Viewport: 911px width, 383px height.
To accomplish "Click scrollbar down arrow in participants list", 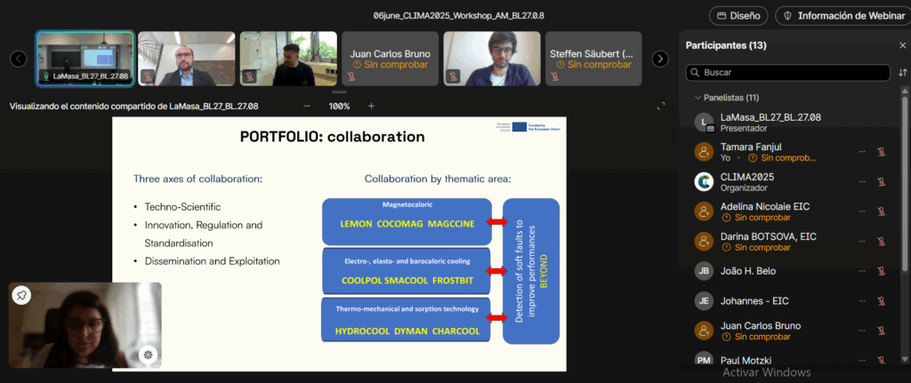I will pos(904,362).
